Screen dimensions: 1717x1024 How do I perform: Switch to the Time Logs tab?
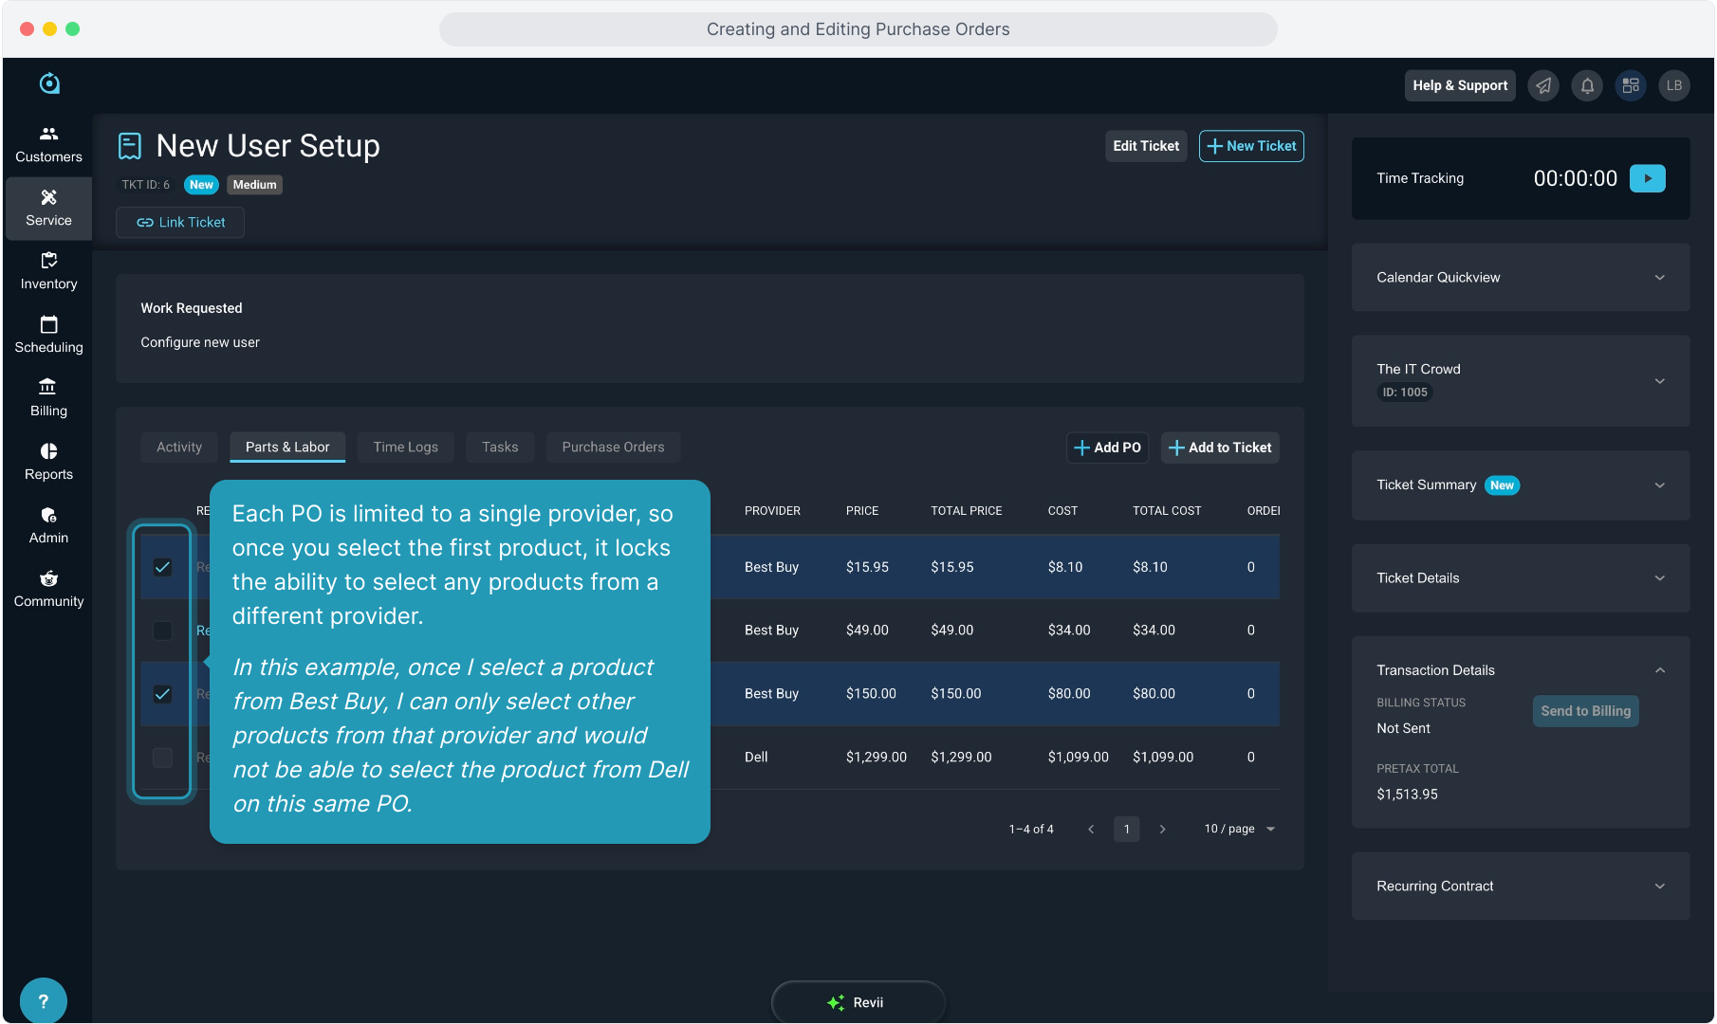(405, 447)
